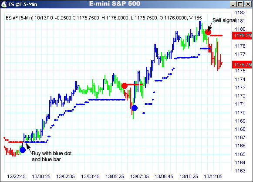The height and width of the screenshot is (182, 253).
Task: Click the 1178 price axis label
Action: point(240,46)
